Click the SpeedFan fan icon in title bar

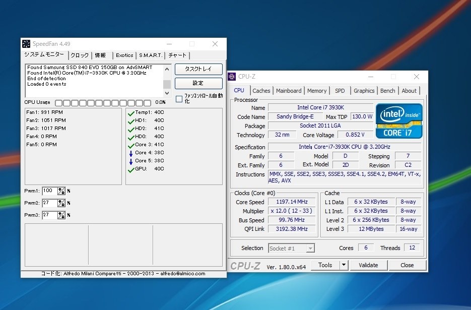pos(26,44)
